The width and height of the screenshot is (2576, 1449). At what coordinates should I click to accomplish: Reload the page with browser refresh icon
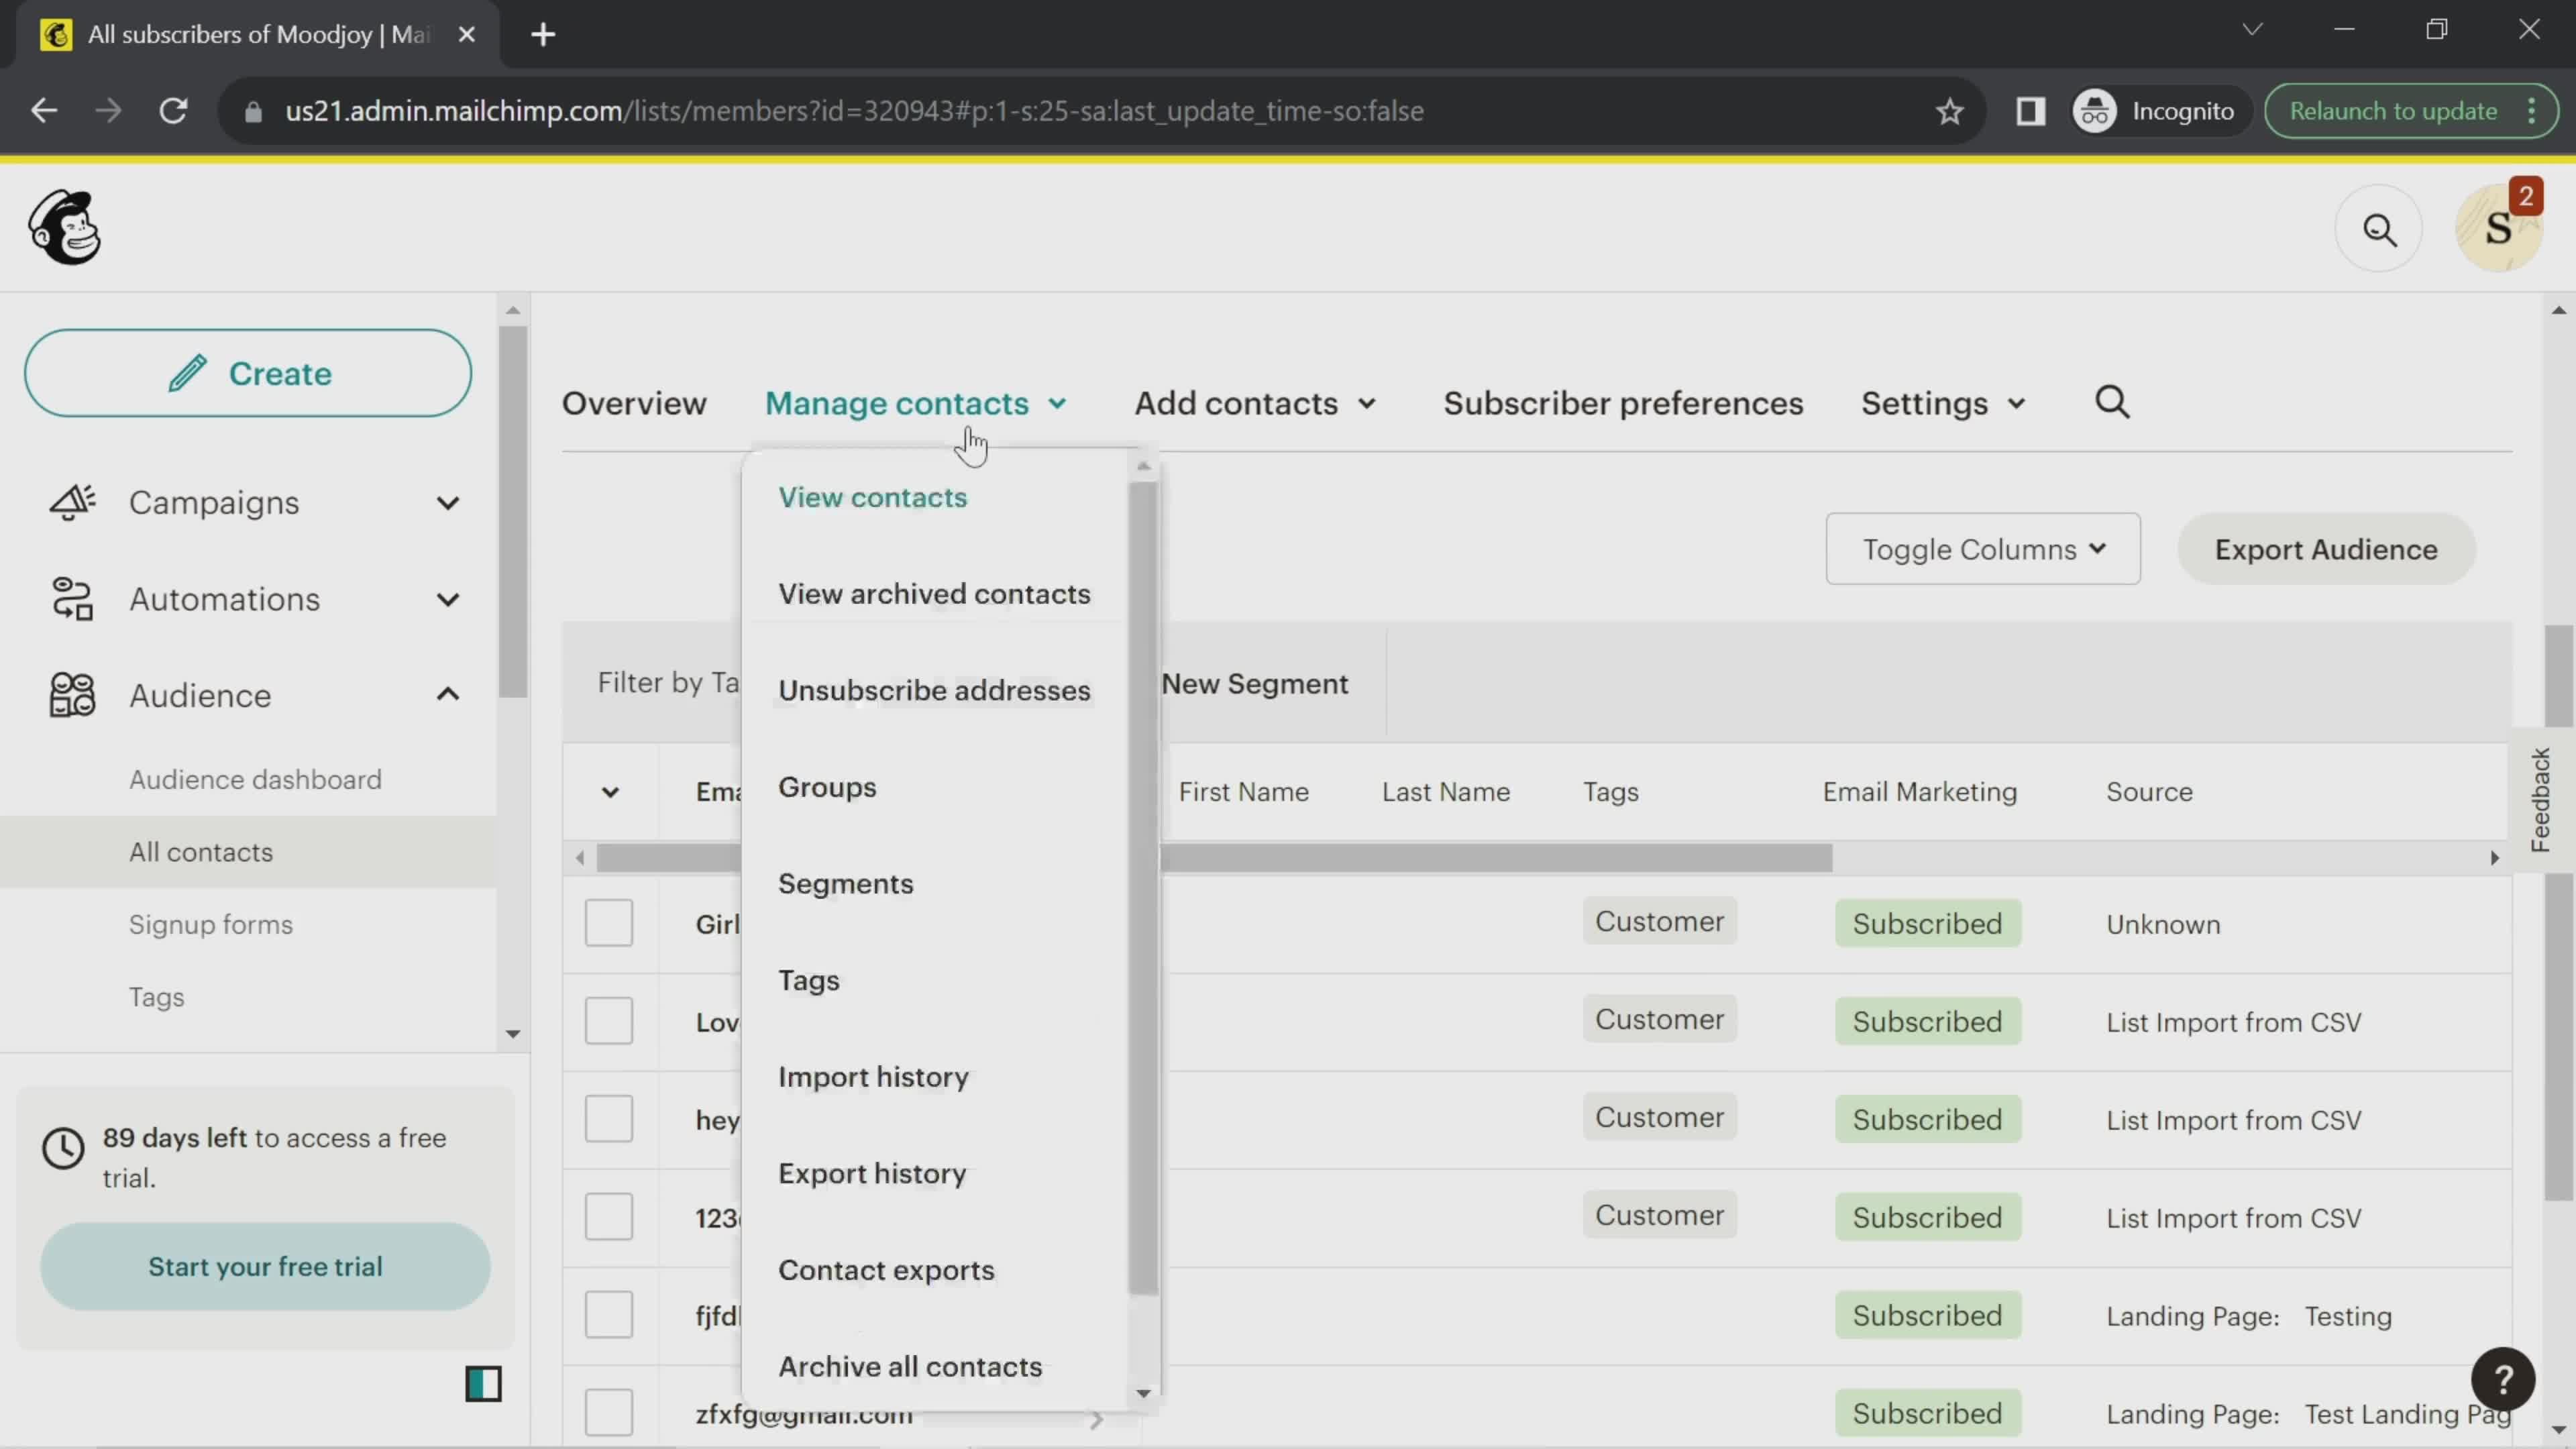click(x=174, y=111)
